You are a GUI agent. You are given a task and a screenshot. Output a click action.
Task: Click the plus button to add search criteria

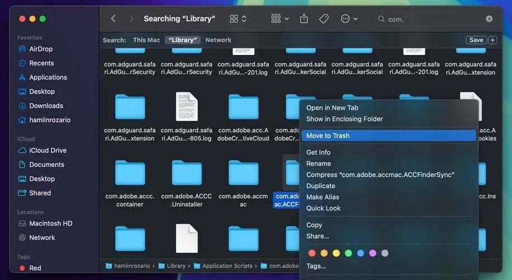492,40
